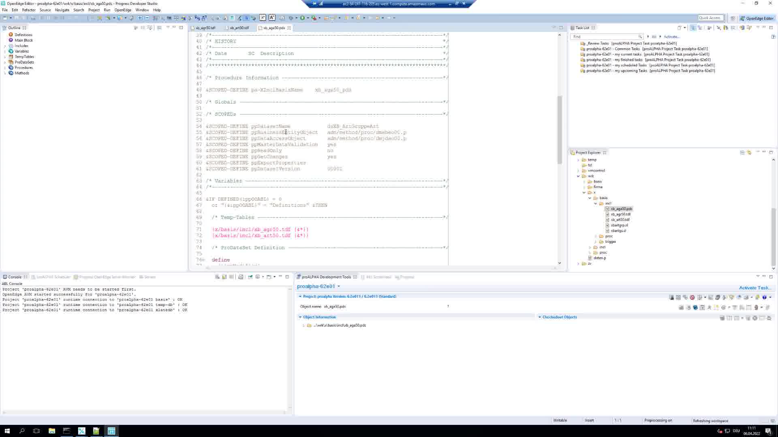This screenshot has width=778, height=437.
Task: Expand the vmcontrol folder in Project Explorer
Action: [578, 171]
